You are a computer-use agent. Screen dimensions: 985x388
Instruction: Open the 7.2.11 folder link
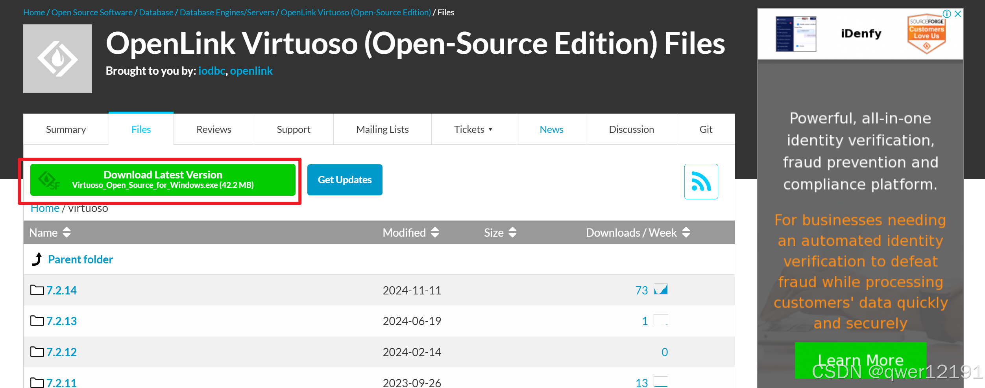[x=61, y=382]
